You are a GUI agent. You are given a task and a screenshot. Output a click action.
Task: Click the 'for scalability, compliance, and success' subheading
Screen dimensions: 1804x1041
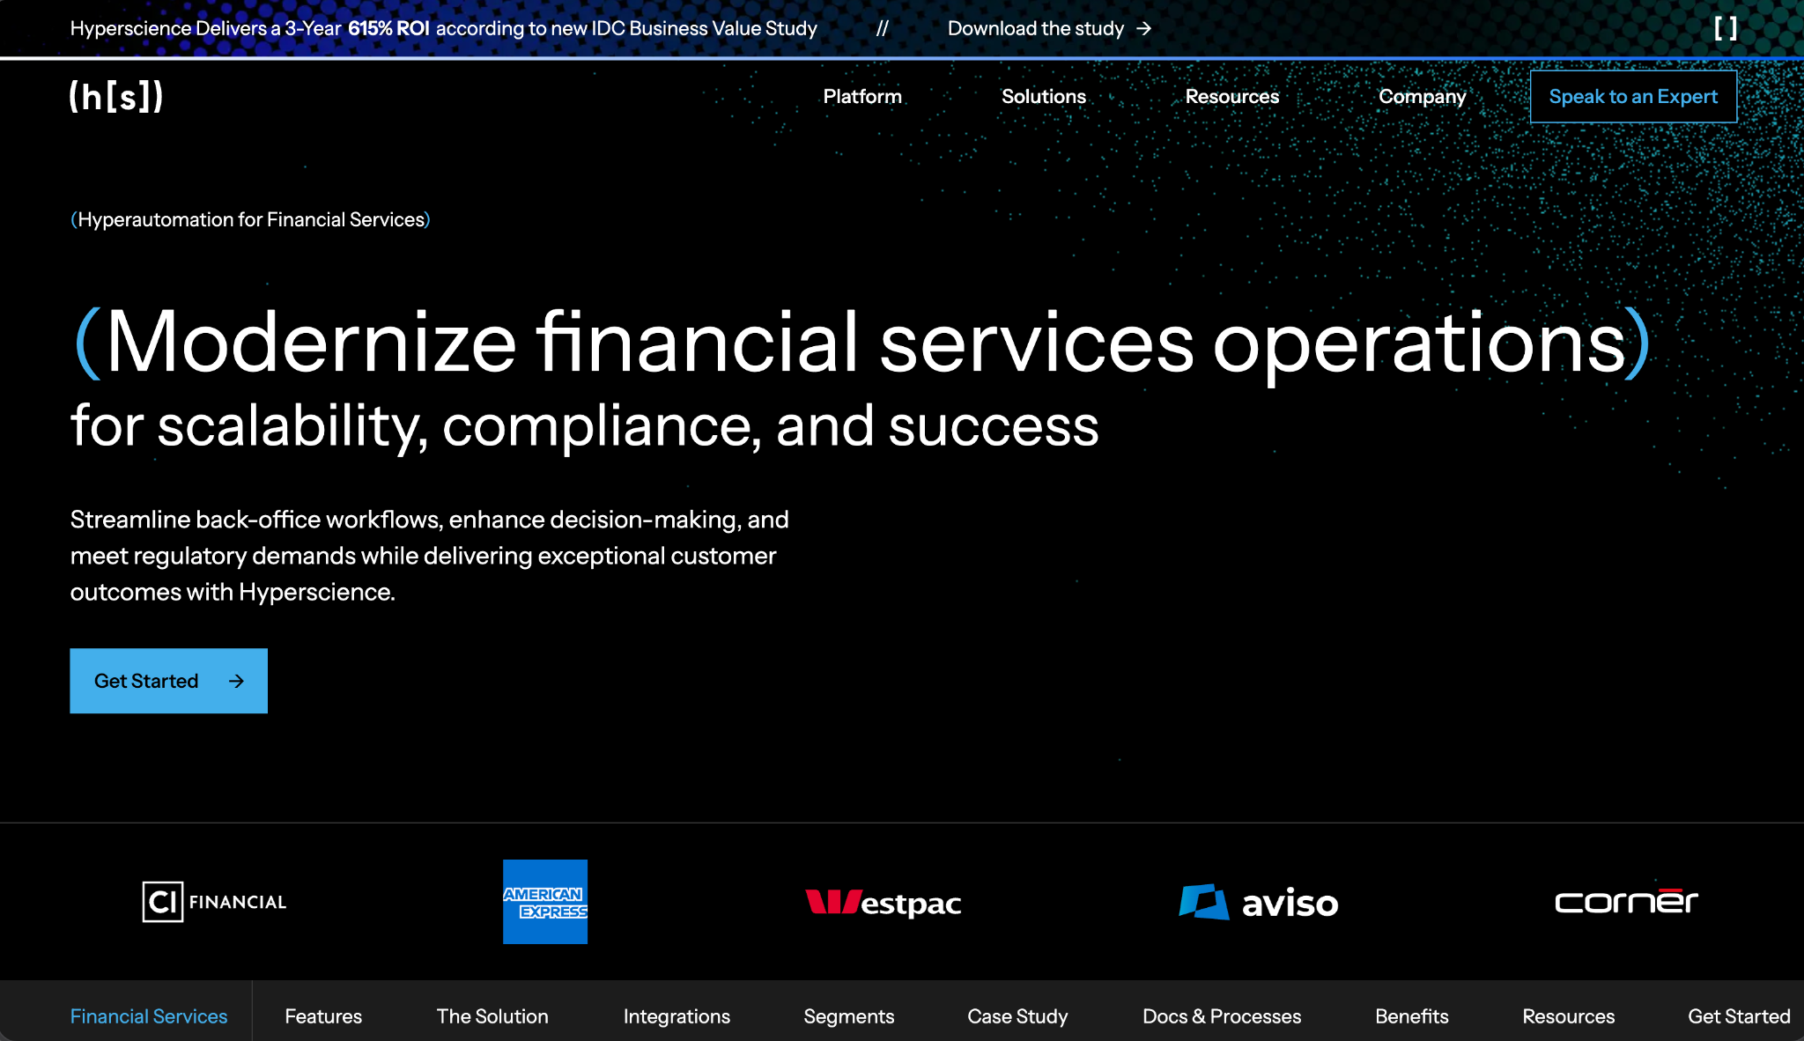pos(585,425)
